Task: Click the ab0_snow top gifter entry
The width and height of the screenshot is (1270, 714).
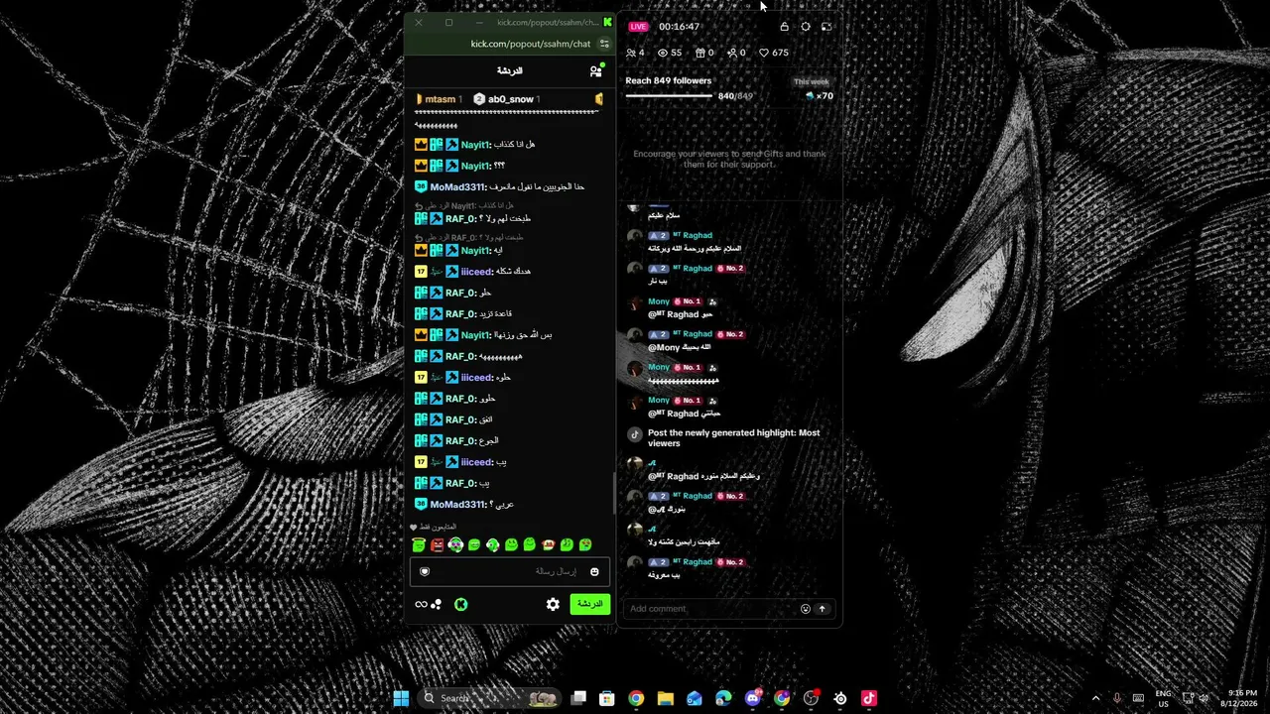Action: coord(506,99)
